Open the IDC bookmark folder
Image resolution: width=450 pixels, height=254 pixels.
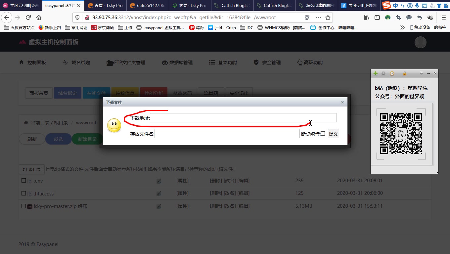coord(247,27)
